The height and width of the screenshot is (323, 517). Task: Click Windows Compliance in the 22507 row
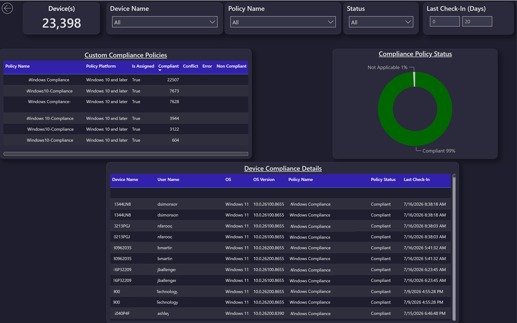(x=49, y=80)
